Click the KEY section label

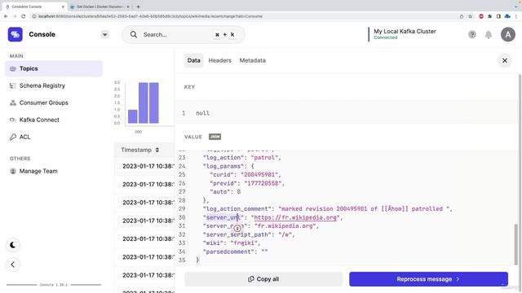tap(189, 87)
